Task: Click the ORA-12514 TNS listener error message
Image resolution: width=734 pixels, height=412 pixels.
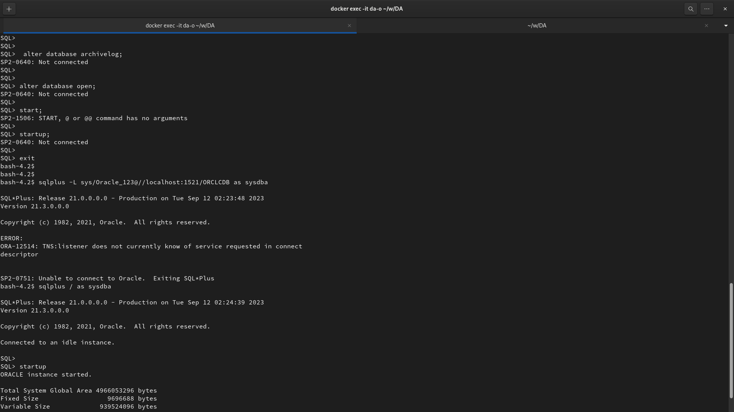Action: 151,246
